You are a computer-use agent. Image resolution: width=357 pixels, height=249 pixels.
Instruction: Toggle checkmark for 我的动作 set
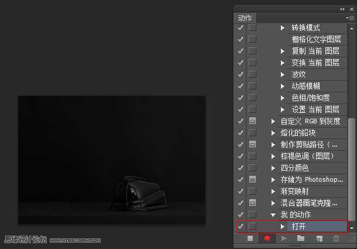click(x=240, y=215)
